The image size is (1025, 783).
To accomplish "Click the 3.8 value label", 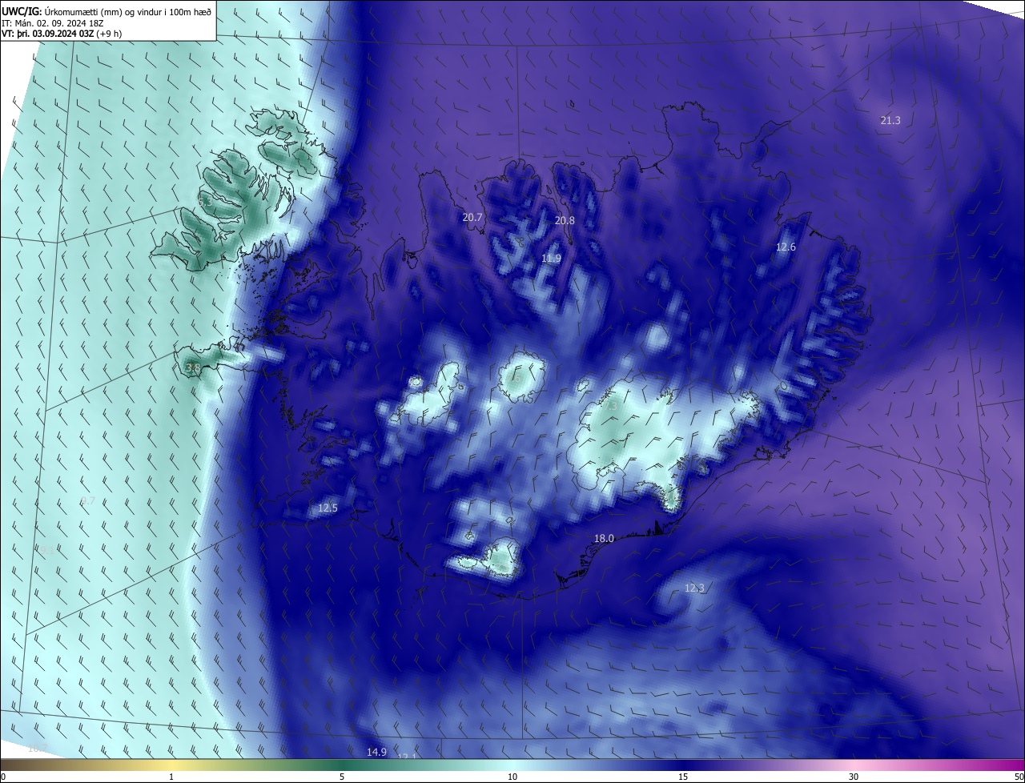I will point(192,368).
